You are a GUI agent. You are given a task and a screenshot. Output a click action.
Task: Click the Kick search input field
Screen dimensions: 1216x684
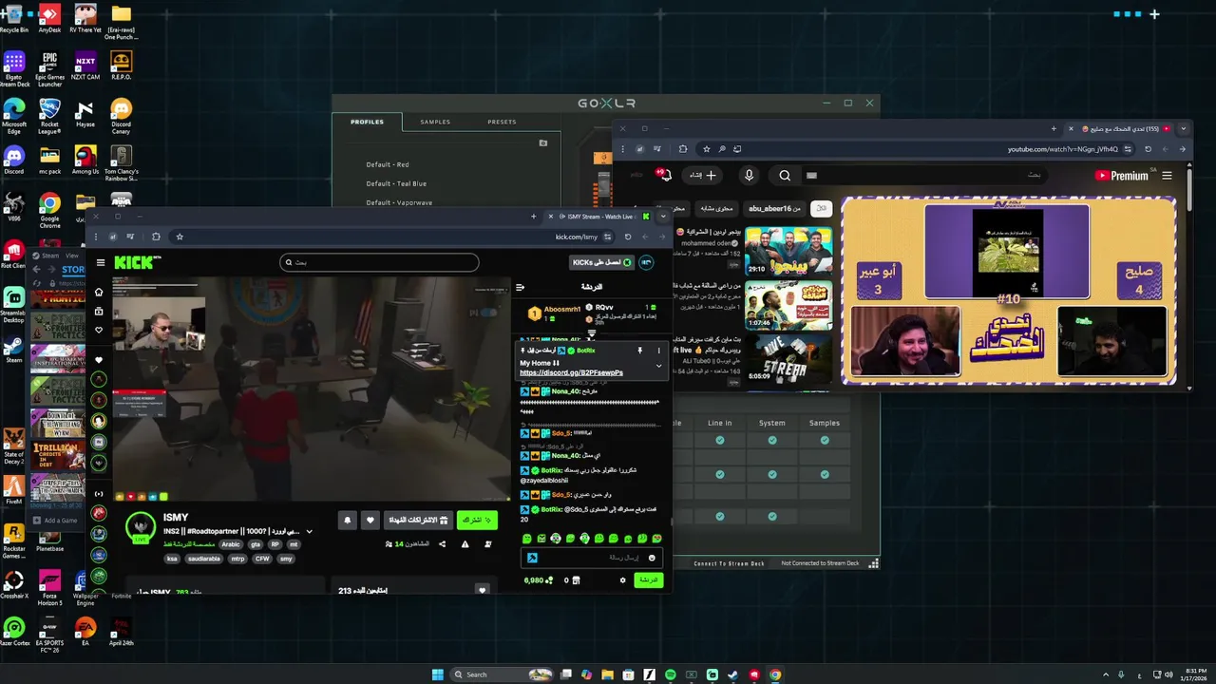click(379, 262)
